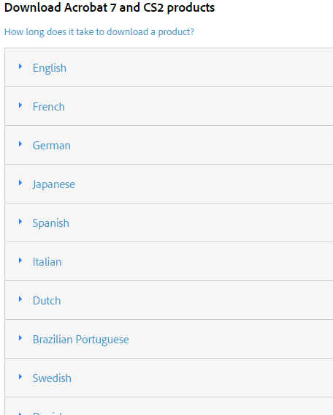
Task: Choose the Dutch language label
Action: coord(47,301)
